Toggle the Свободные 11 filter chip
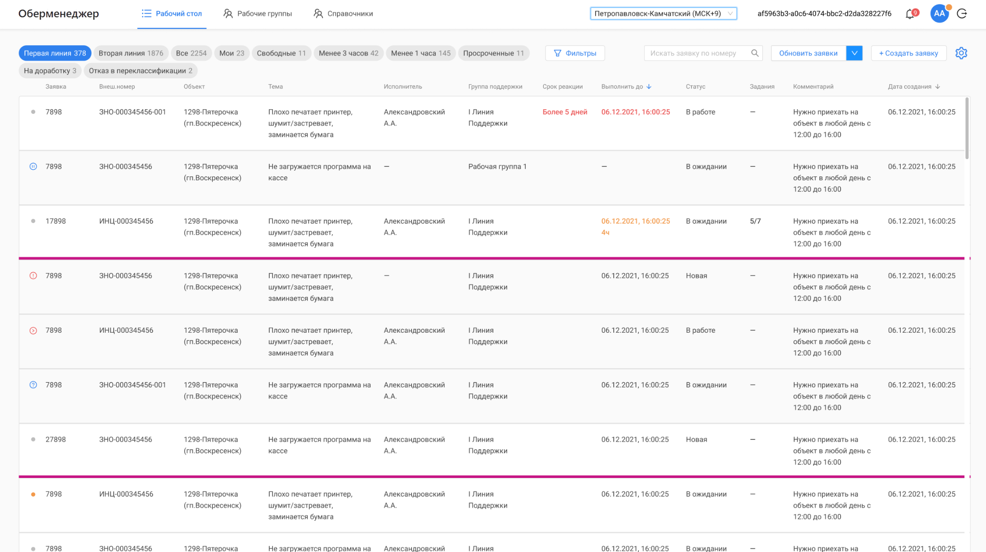 point(281,53)
